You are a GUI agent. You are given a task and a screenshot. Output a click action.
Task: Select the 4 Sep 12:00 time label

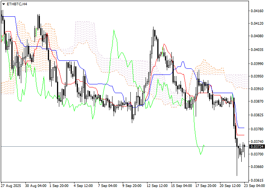coord(83,186)
